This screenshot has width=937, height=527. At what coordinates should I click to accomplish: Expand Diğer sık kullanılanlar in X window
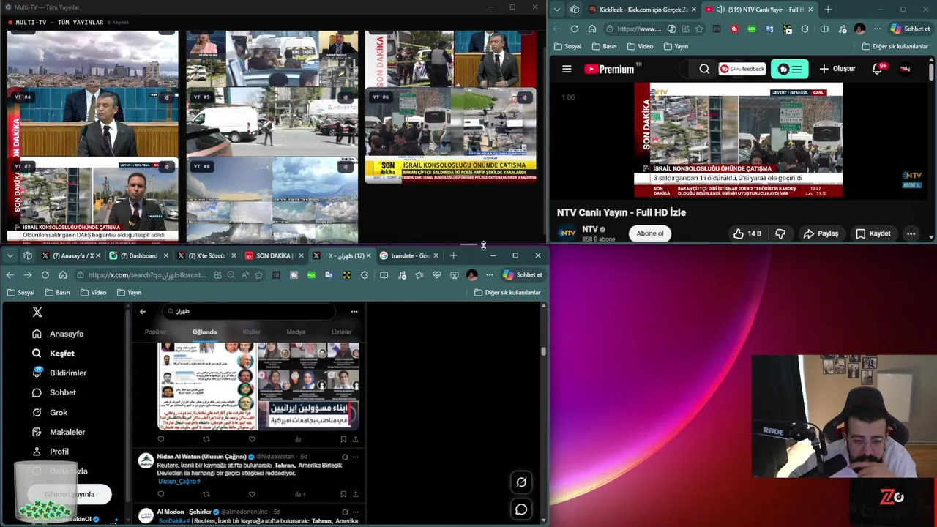(507, 293)
